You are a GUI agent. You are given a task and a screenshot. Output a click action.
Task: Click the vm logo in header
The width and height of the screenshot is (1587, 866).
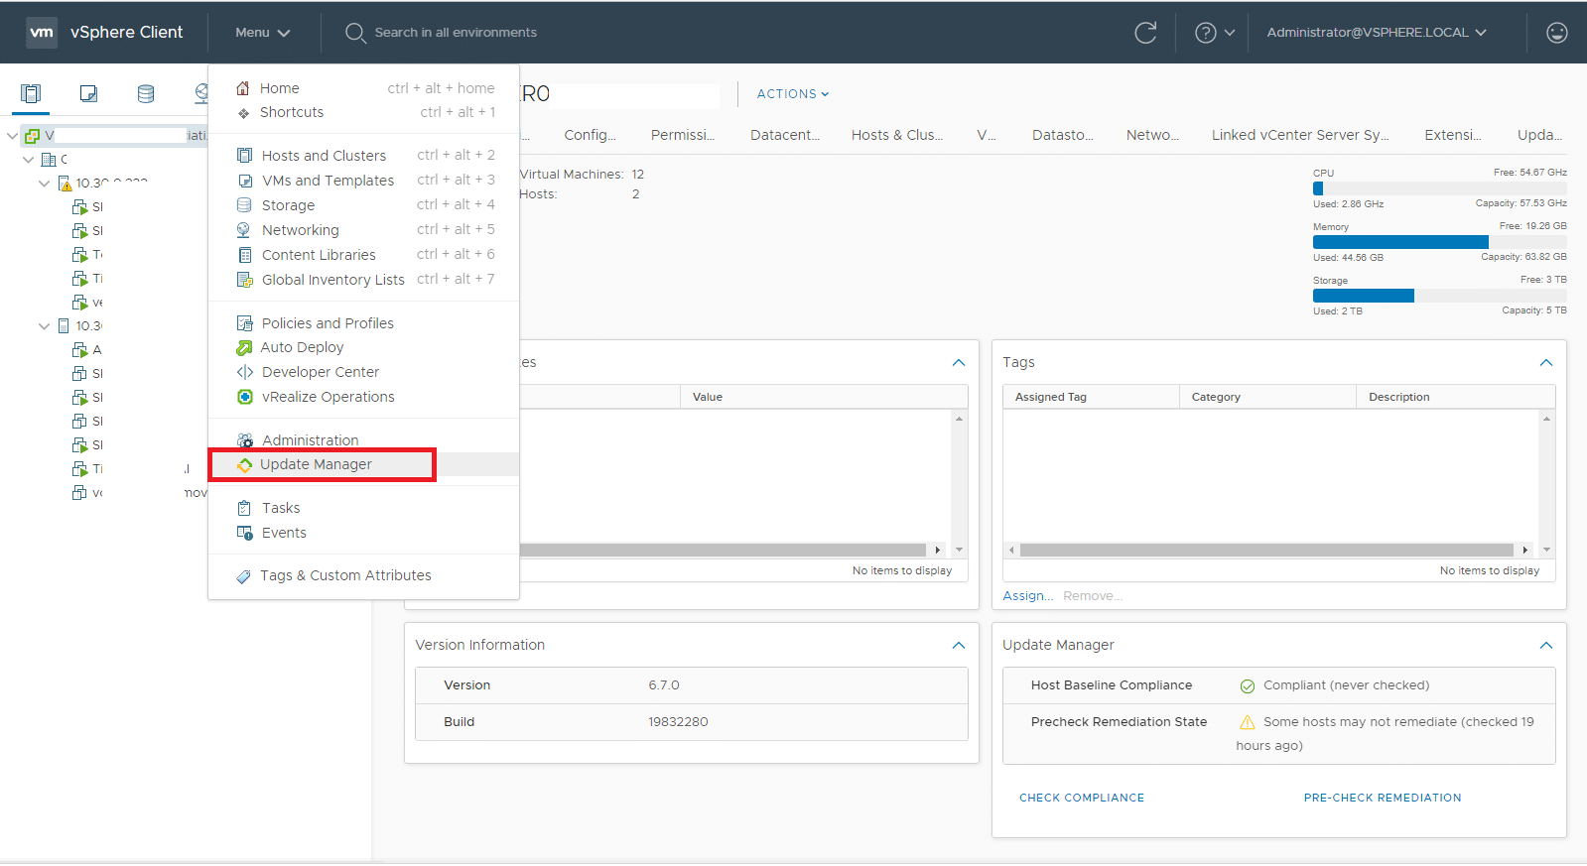click(x=42, y=32)
